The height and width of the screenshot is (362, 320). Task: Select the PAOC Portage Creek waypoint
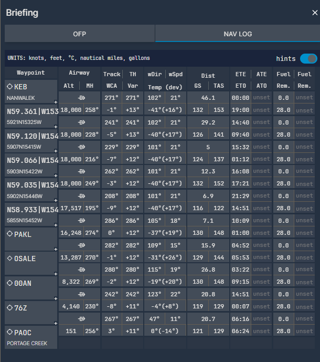[30, 337]
